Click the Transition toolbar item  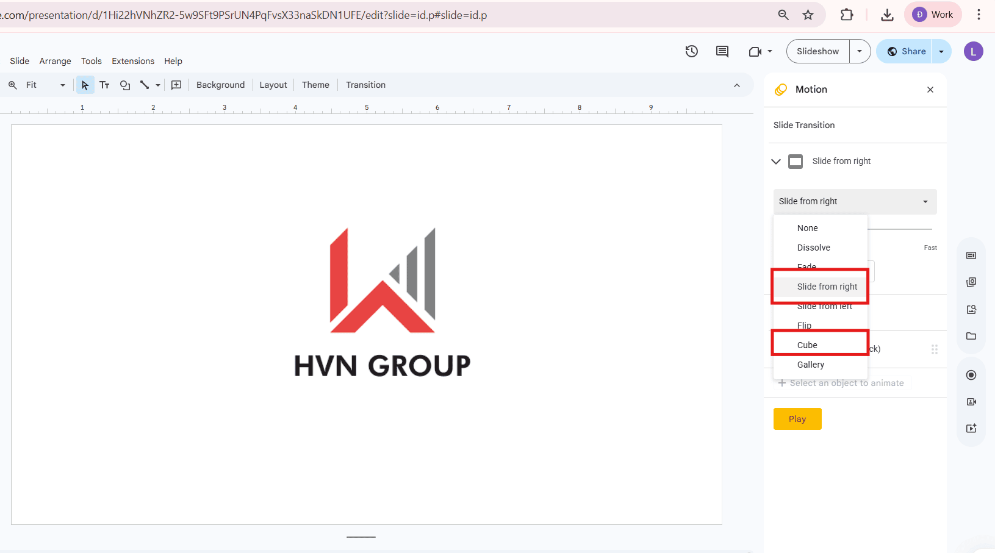point(365,85)
